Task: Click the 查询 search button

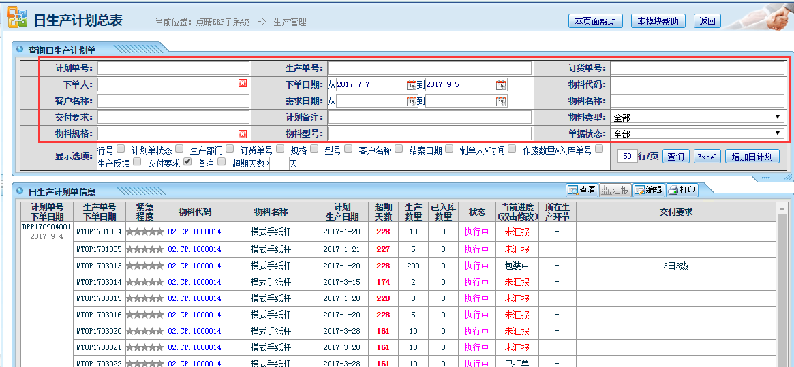Action: point(675,156)
